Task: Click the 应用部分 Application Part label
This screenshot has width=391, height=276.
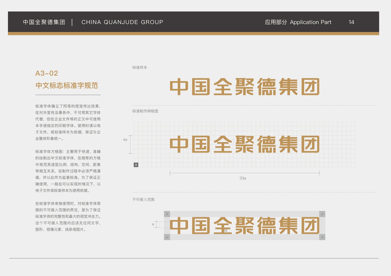Action: 298,22
